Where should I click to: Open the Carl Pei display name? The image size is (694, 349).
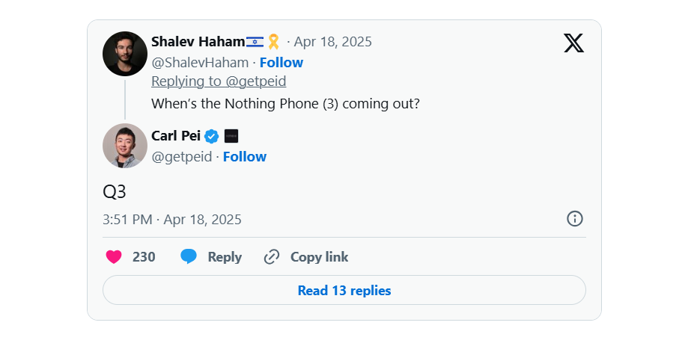(176, 136)
